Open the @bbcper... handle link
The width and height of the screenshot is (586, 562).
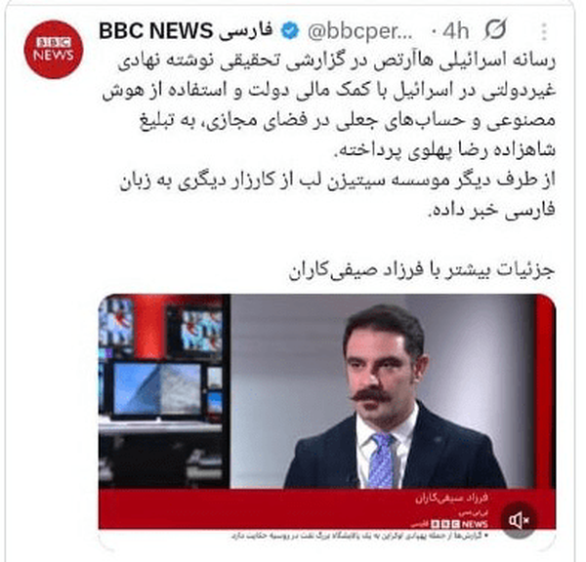point(359,32)
